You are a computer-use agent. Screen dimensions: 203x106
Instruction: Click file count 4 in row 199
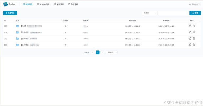65,45
